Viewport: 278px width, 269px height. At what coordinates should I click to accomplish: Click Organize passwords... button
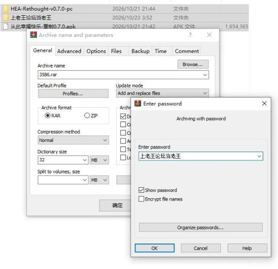[x=201, y=227]
